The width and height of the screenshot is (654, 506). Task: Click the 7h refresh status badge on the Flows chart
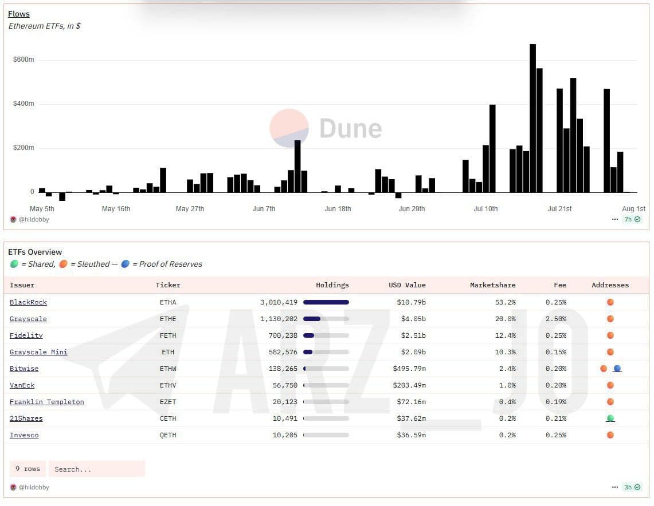[x=632, y=219]
